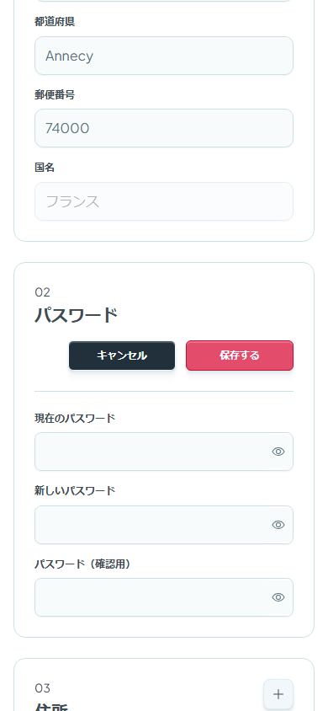The width and height of the screenshot is (328, 711).
Task: Click the 新しいパスワード label
Action: click(75, 490)
